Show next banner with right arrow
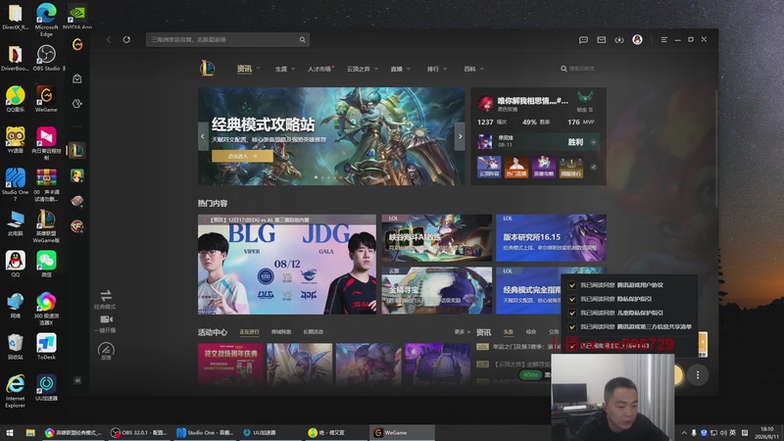 pyautogui.click(x=460, y=136)
